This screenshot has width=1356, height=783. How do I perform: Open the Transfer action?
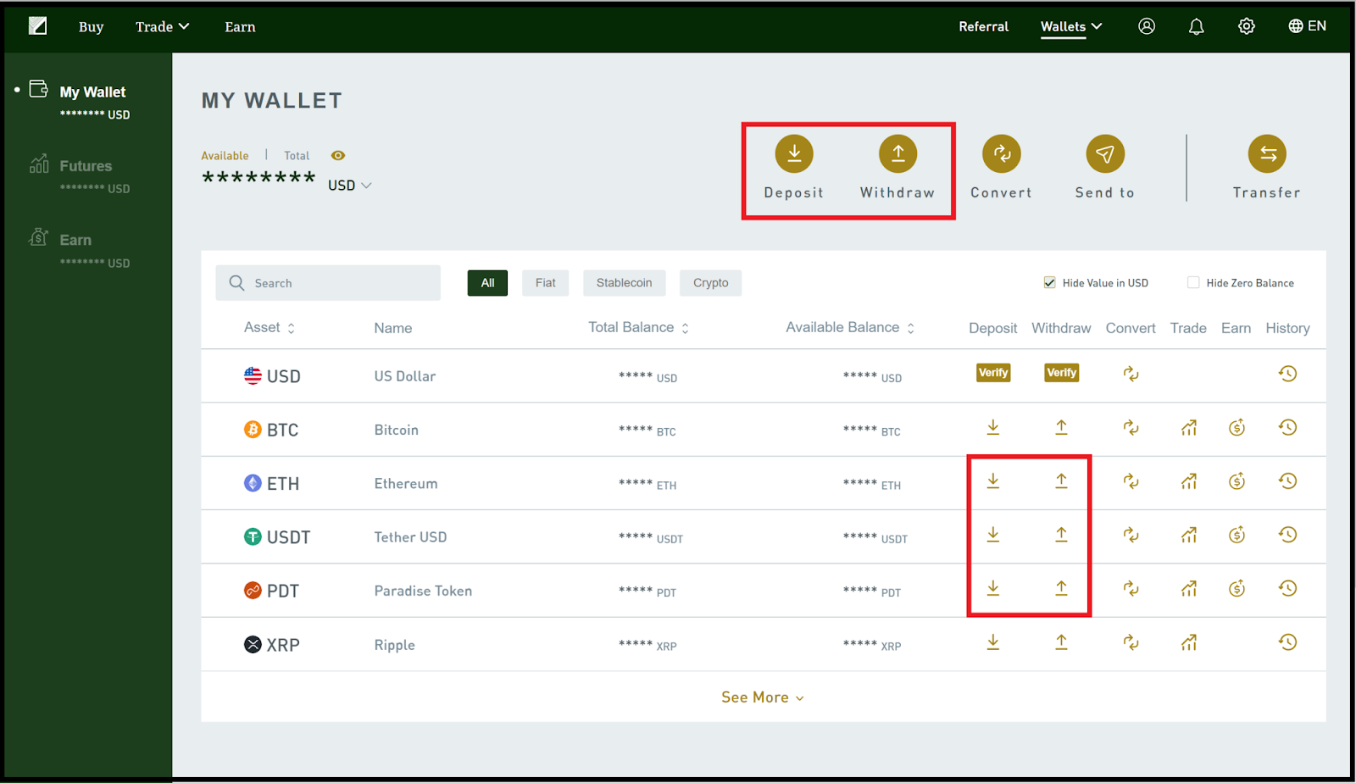tap(1267, 153)
